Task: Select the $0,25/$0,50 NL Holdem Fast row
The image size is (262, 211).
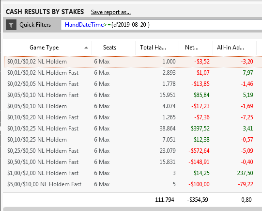Action: pyautogui.click(x=133, y=151)
